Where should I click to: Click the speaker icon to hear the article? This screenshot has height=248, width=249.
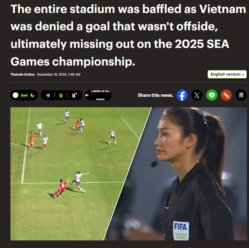click(x=87, y=95)
